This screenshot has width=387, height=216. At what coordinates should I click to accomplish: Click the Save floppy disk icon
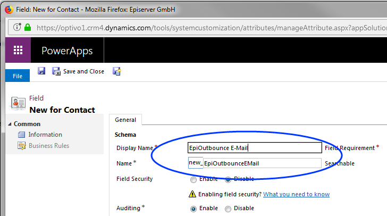[41, 71]
